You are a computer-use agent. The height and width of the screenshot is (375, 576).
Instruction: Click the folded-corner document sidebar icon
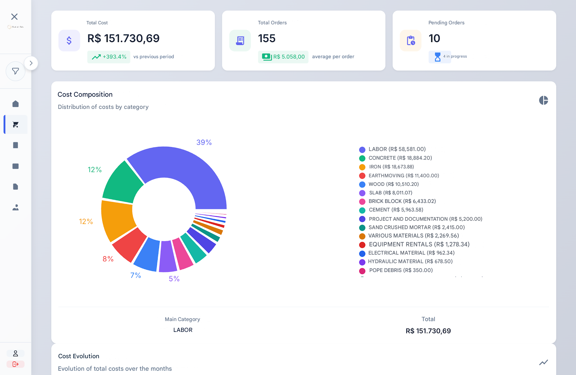pyautogui.click(x=15, y=187)
